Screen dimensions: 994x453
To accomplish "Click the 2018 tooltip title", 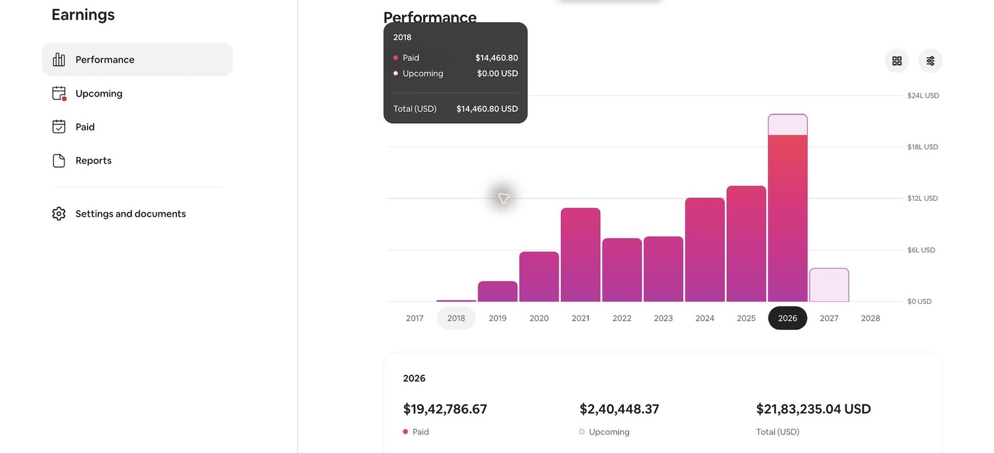I will point(403,37).
